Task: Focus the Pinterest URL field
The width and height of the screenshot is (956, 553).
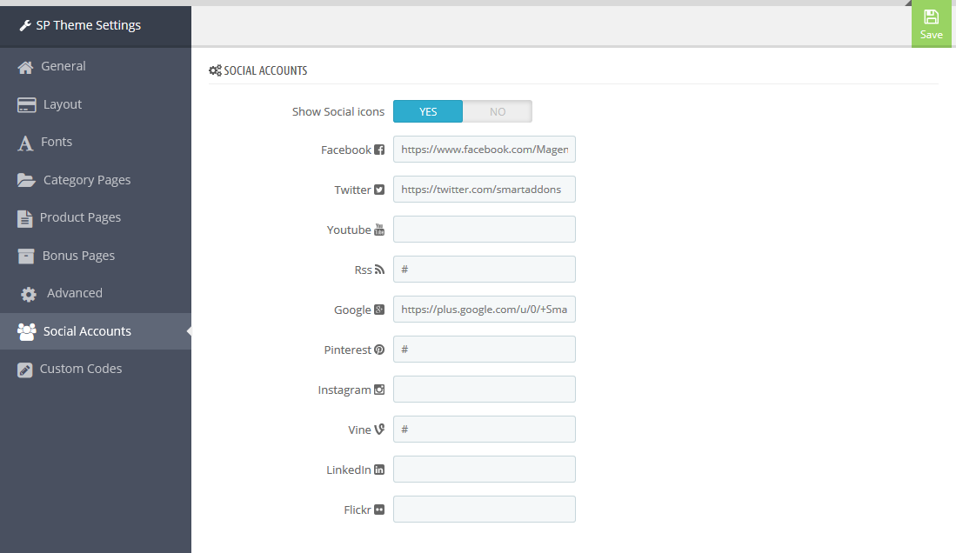Action: click(x=485, y=350)
